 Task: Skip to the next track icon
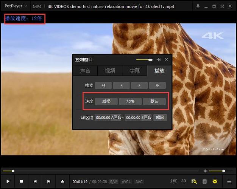[x=49, y=181]
